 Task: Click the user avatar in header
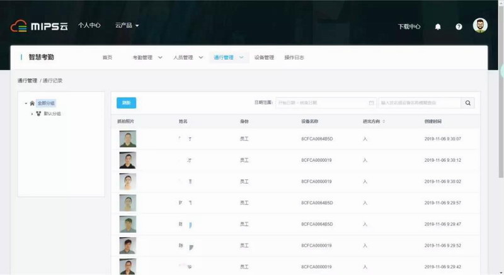(x=480, y=26)
